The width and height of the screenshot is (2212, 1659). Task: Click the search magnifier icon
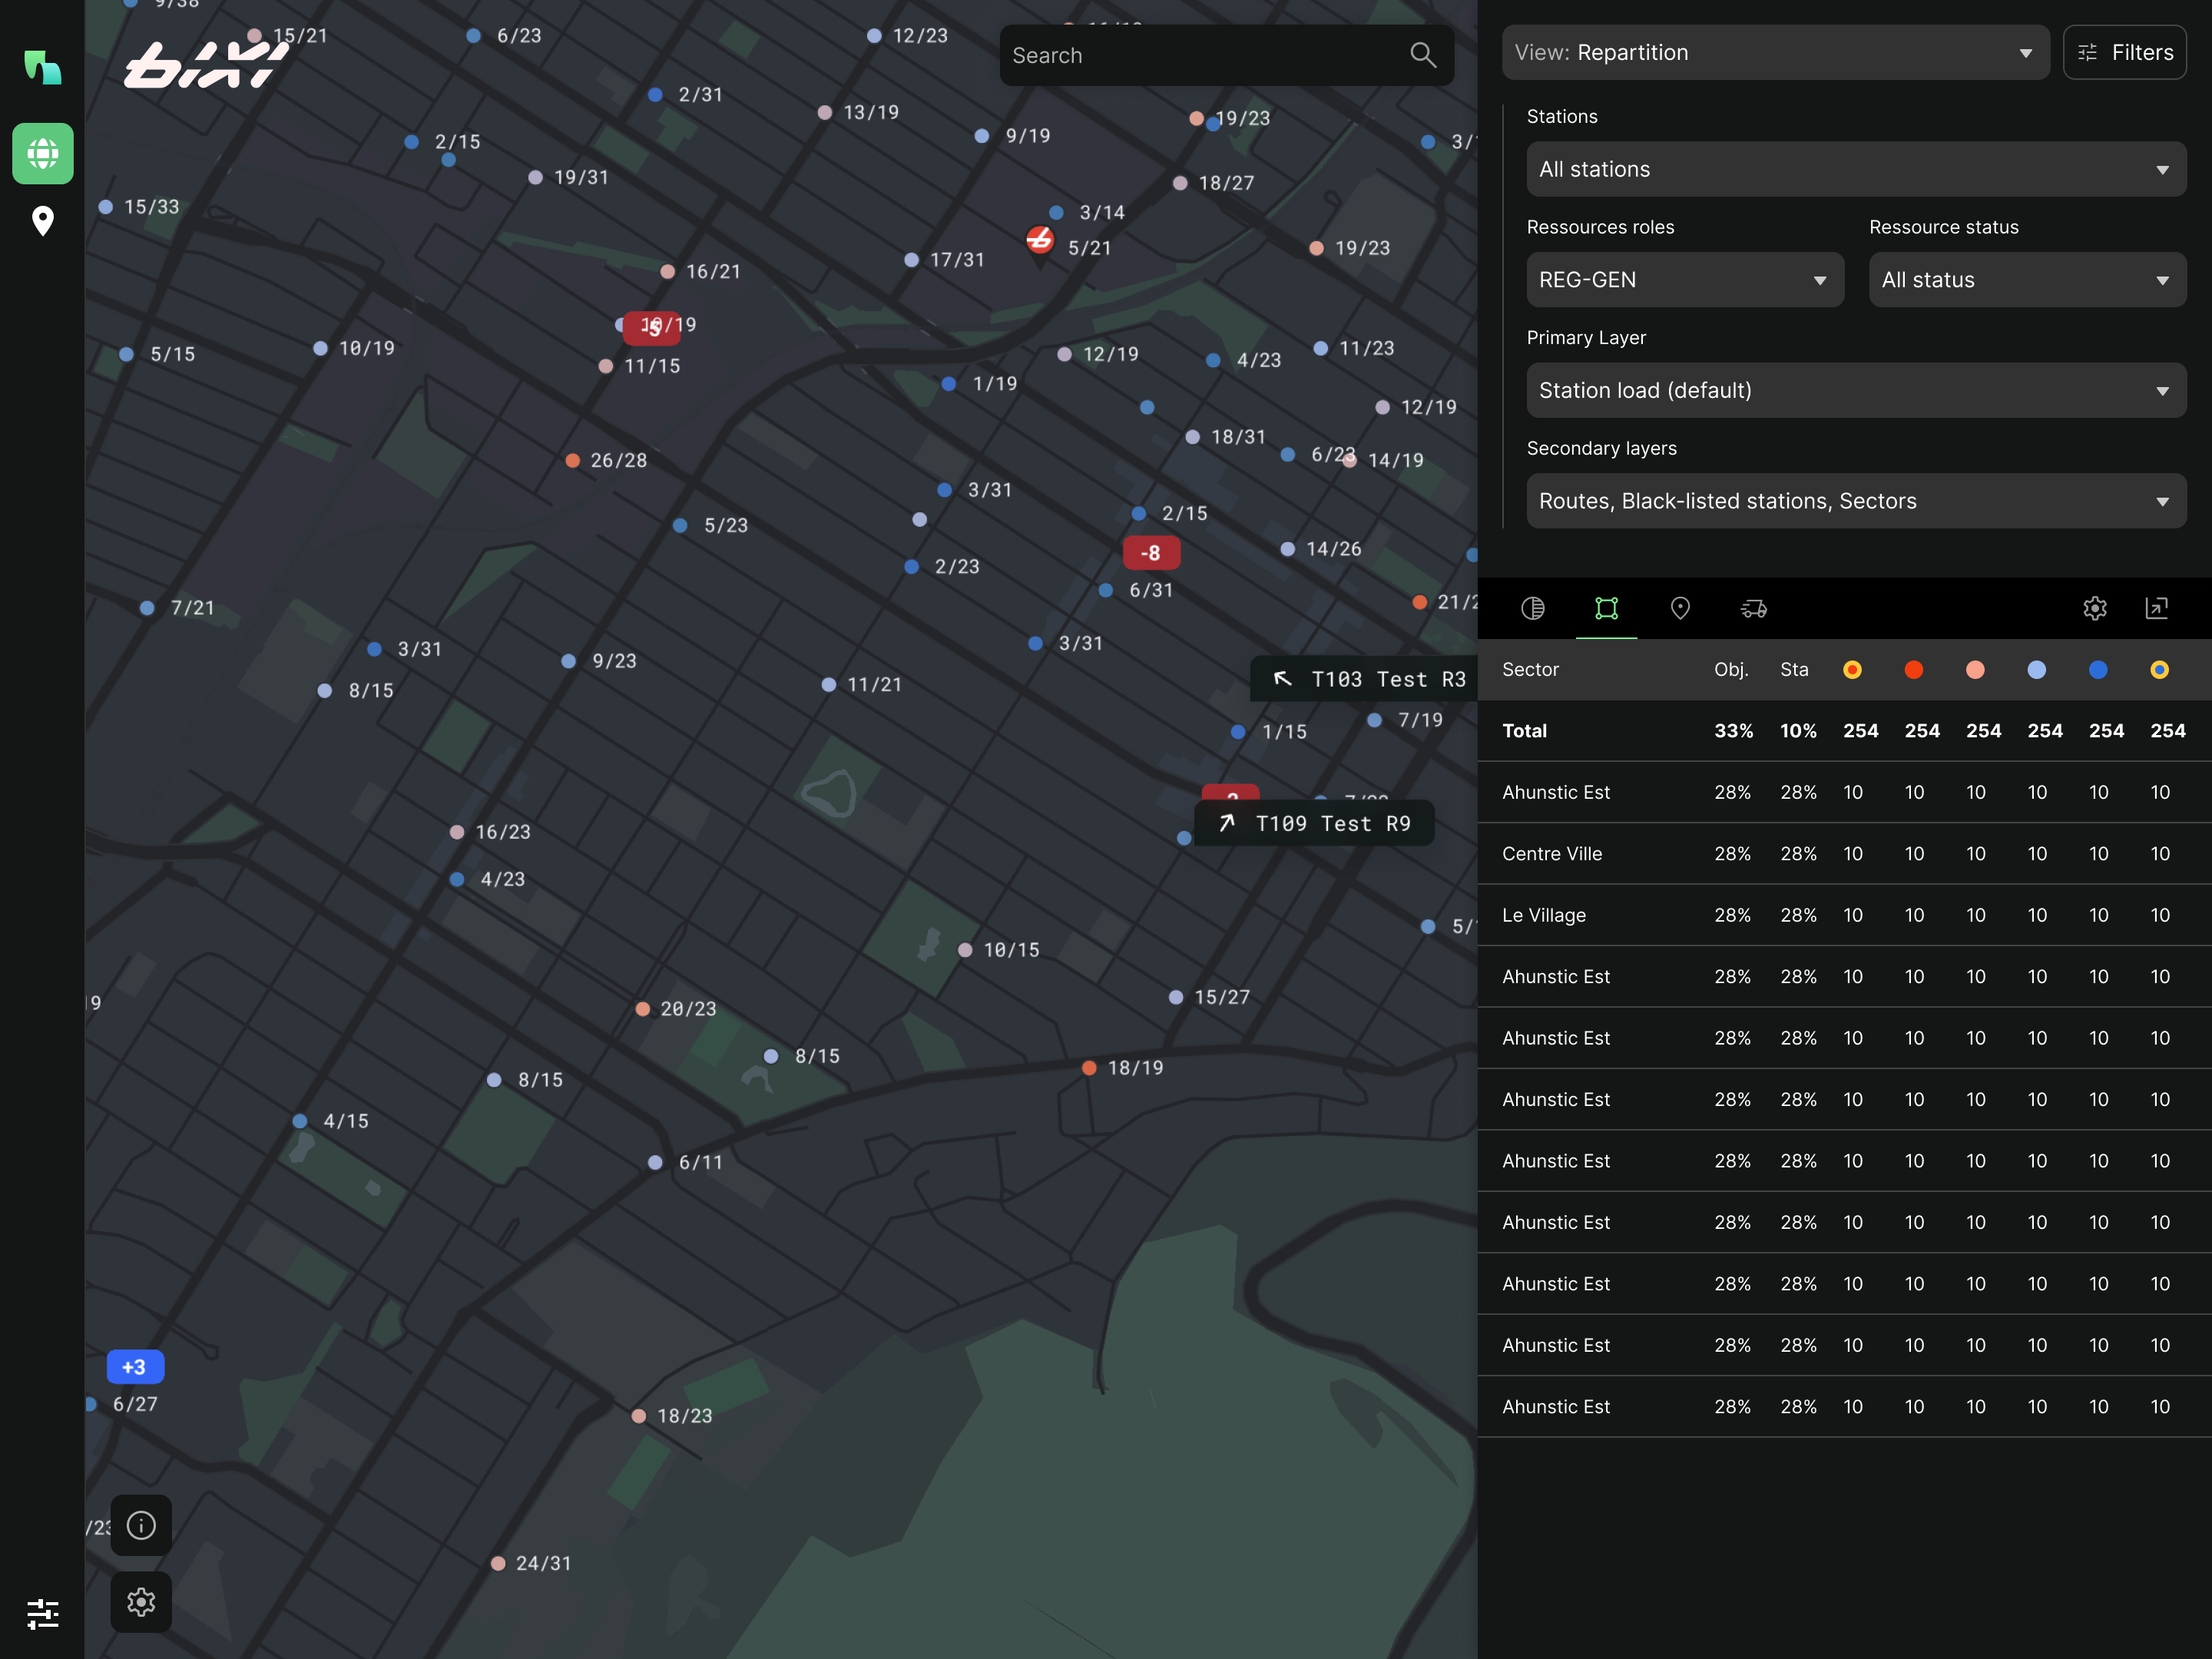pyautogui.click(x=1422, y=55)
